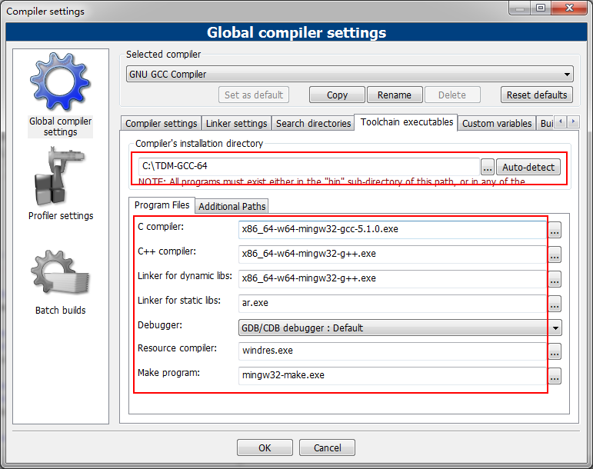The height and width of the screenshot is (469, 593).
Task: Select Toolchain executables tab
Action: click(407, 122)
